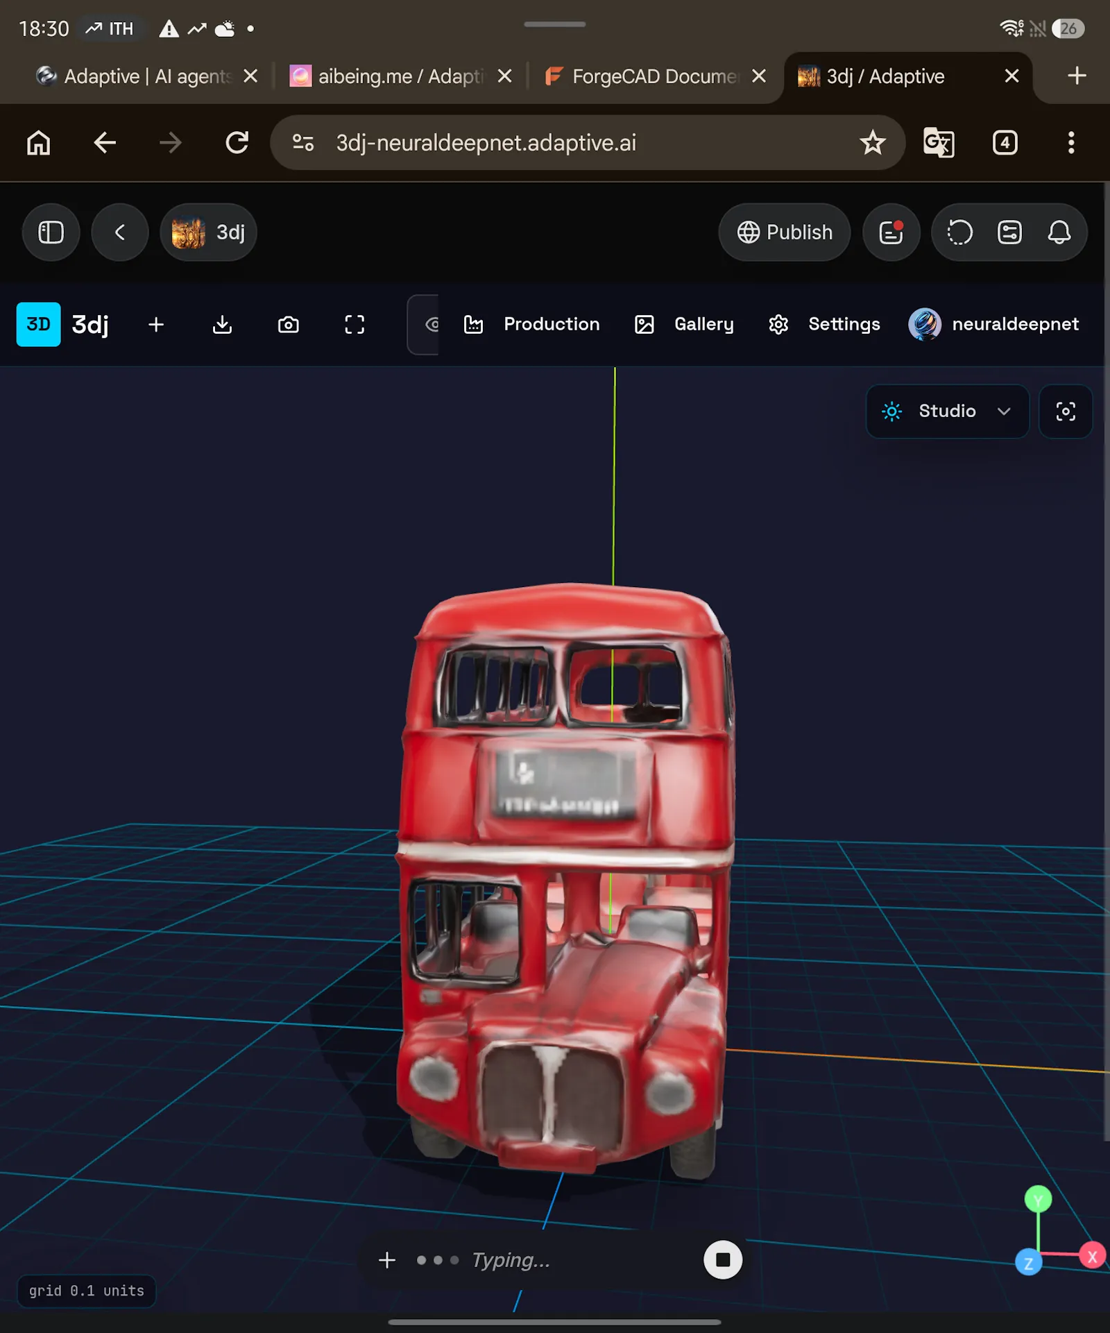Click the Typing... chat input
1110x1333 pixels.
coord(511,1259)
